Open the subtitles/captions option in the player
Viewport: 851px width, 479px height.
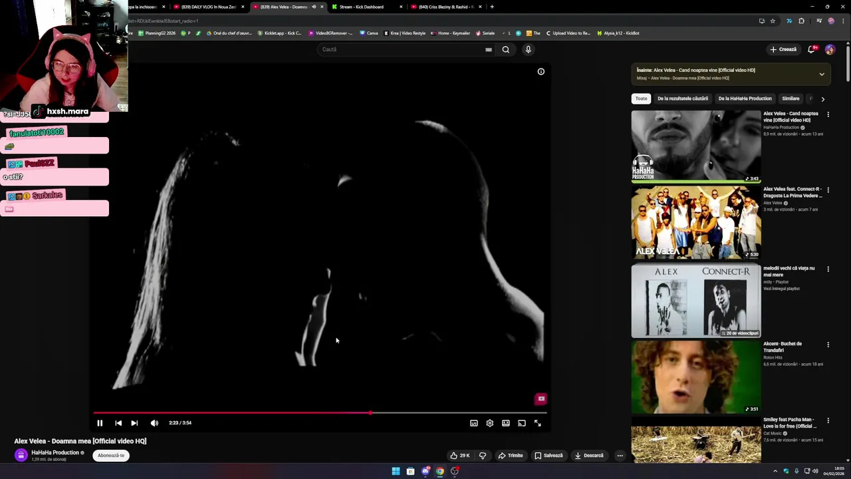pos(474,423)
